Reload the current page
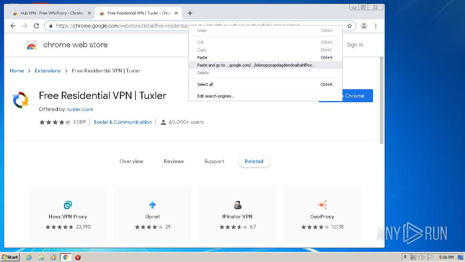Image resolution: width=465 pixels, height=262 pixels. click(36, 26)
